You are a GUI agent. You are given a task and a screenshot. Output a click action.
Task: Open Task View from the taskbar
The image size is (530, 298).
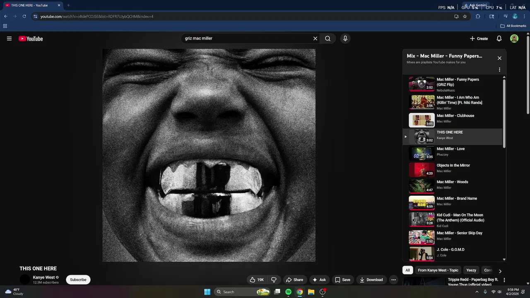click(x=277, y=292)
